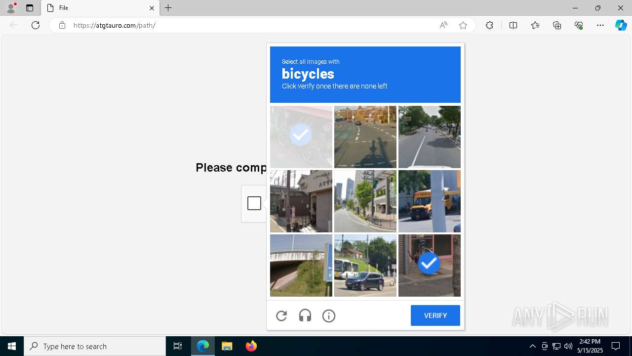Deselect the checked doorway tile
This screenshot has height=356, width=632.
click(x=430, y=266)
